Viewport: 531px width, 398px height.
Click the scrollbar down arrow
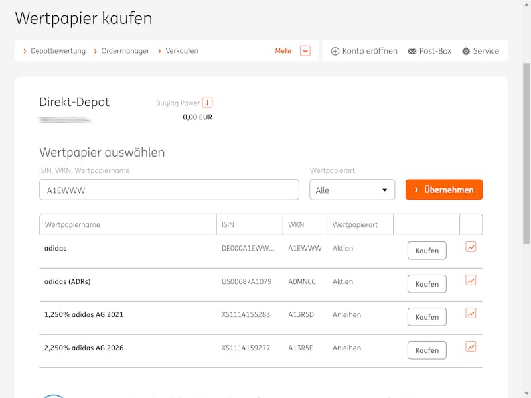pos(526,394)
